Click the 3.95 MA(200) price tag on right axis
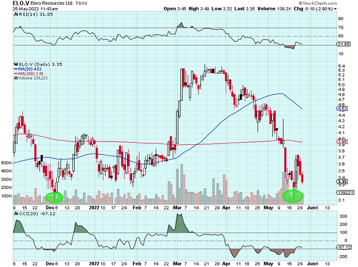Screen dimensions: 358x267 [343, 142]
